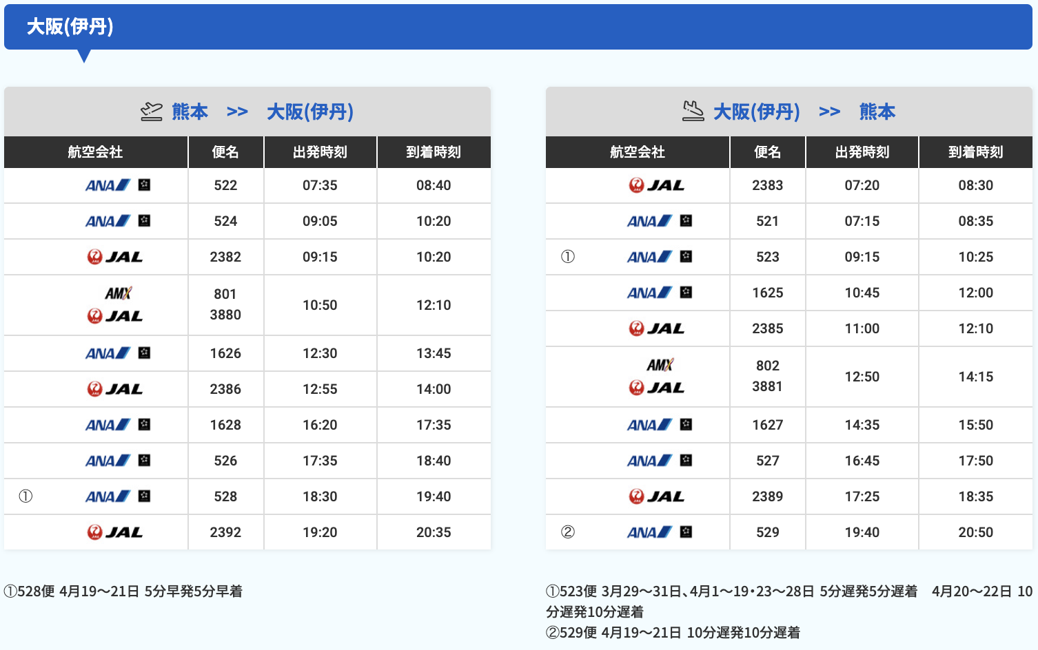This screenshot has height=650, width=1038.
Task: Click arrival time 13:45 of flight 1626
Action: point(434,353)
